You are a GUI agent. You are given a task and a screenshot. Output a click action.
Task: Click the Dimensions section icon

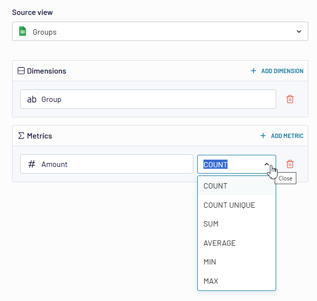[x=21, y=71]
